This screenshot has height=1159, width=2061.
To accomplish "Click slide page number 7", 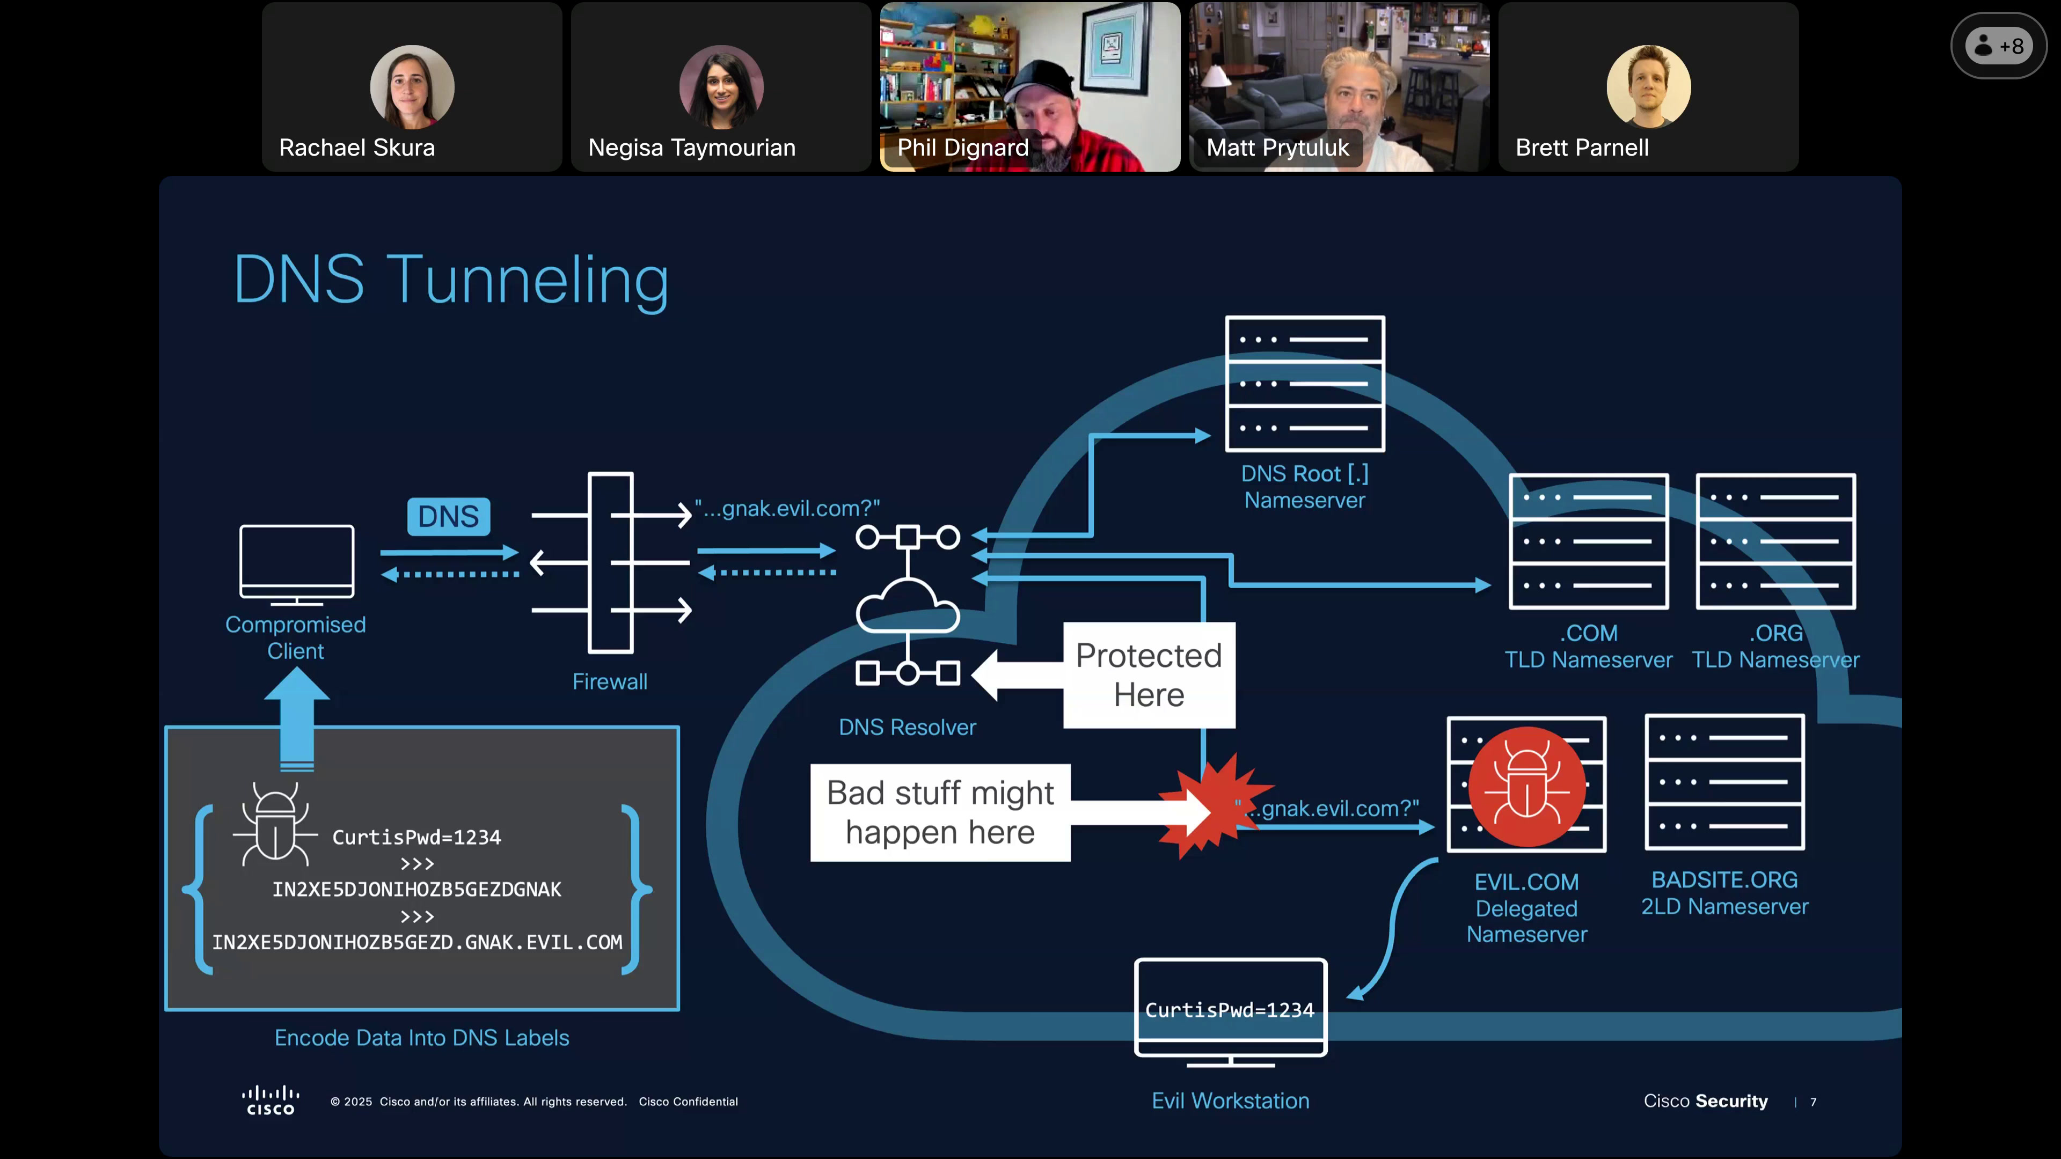I will tap(1814, 1102).
